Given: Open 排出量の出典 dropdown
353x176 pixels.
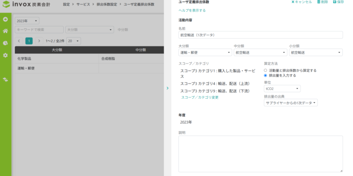Looking at the screenshot, I should click(291, 103).
